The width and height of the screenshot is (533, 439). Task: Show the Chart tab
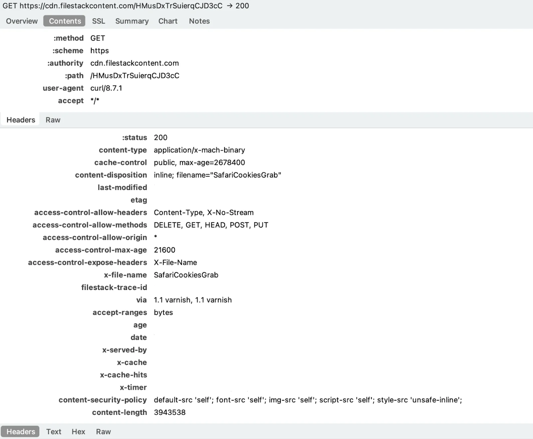(x=168, y=21)
